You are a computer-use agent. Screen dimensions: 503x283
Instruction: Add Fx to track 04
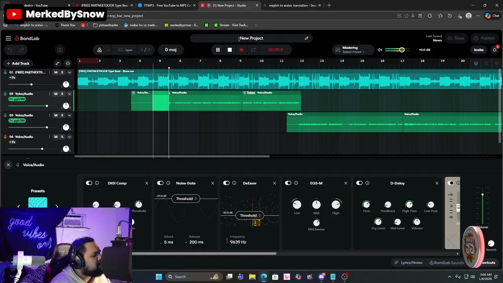pos(12,142)
